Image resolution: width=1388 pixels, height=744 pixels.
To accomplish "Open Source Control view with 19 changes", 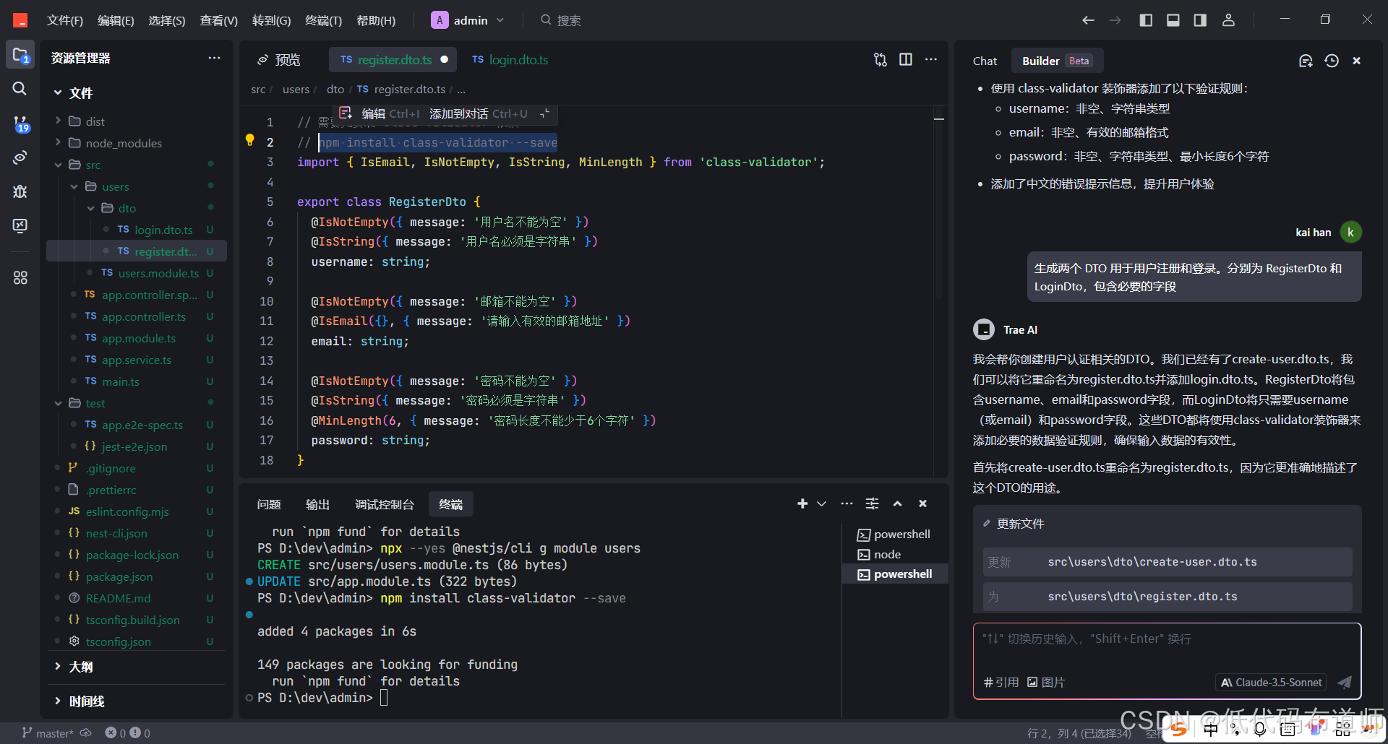I will pyautogui.click(x=20, y=124).
